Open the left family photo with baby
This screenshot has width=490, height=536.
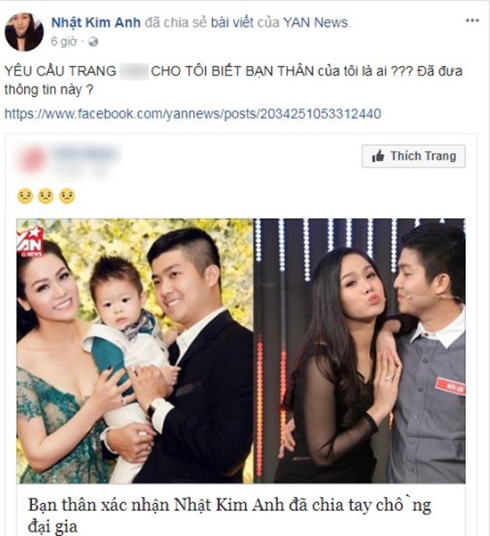coord(135,351)
